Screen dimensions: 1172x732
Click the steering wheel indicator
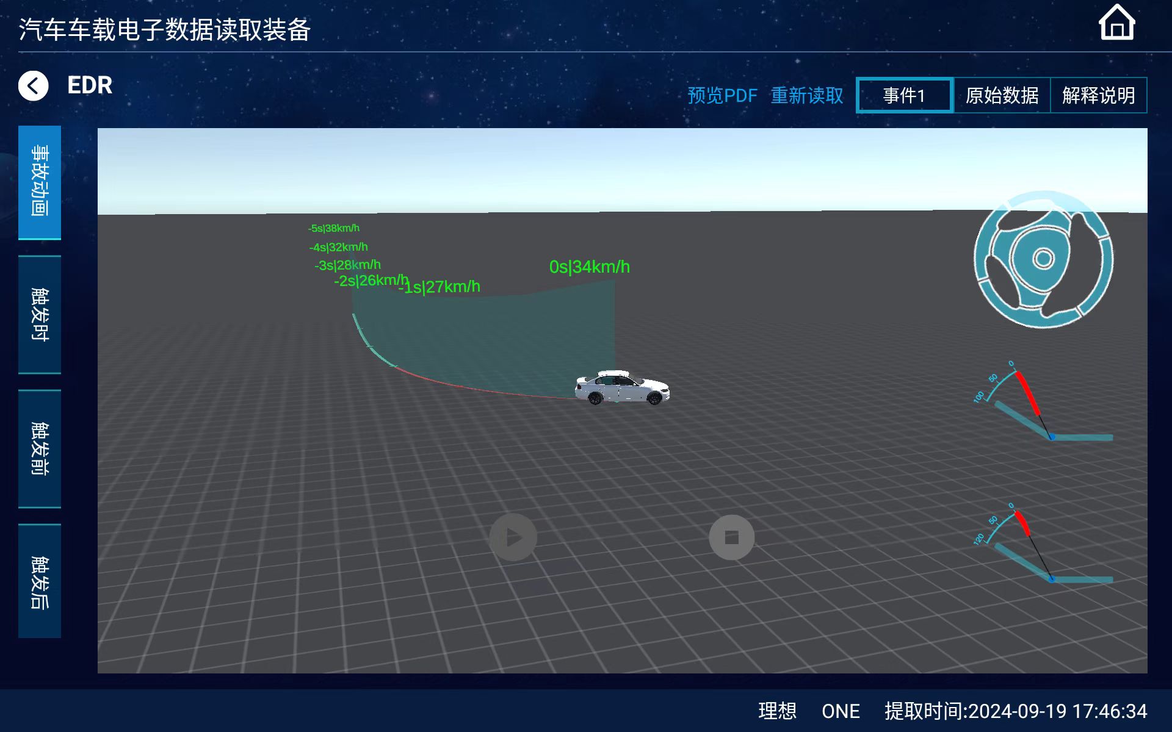coord(1043,259)
